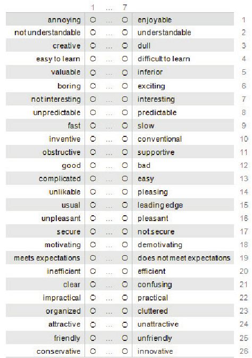The image size is (252, 358).
Task: Select radio 7 beside inferior
Action: (124, 72)
